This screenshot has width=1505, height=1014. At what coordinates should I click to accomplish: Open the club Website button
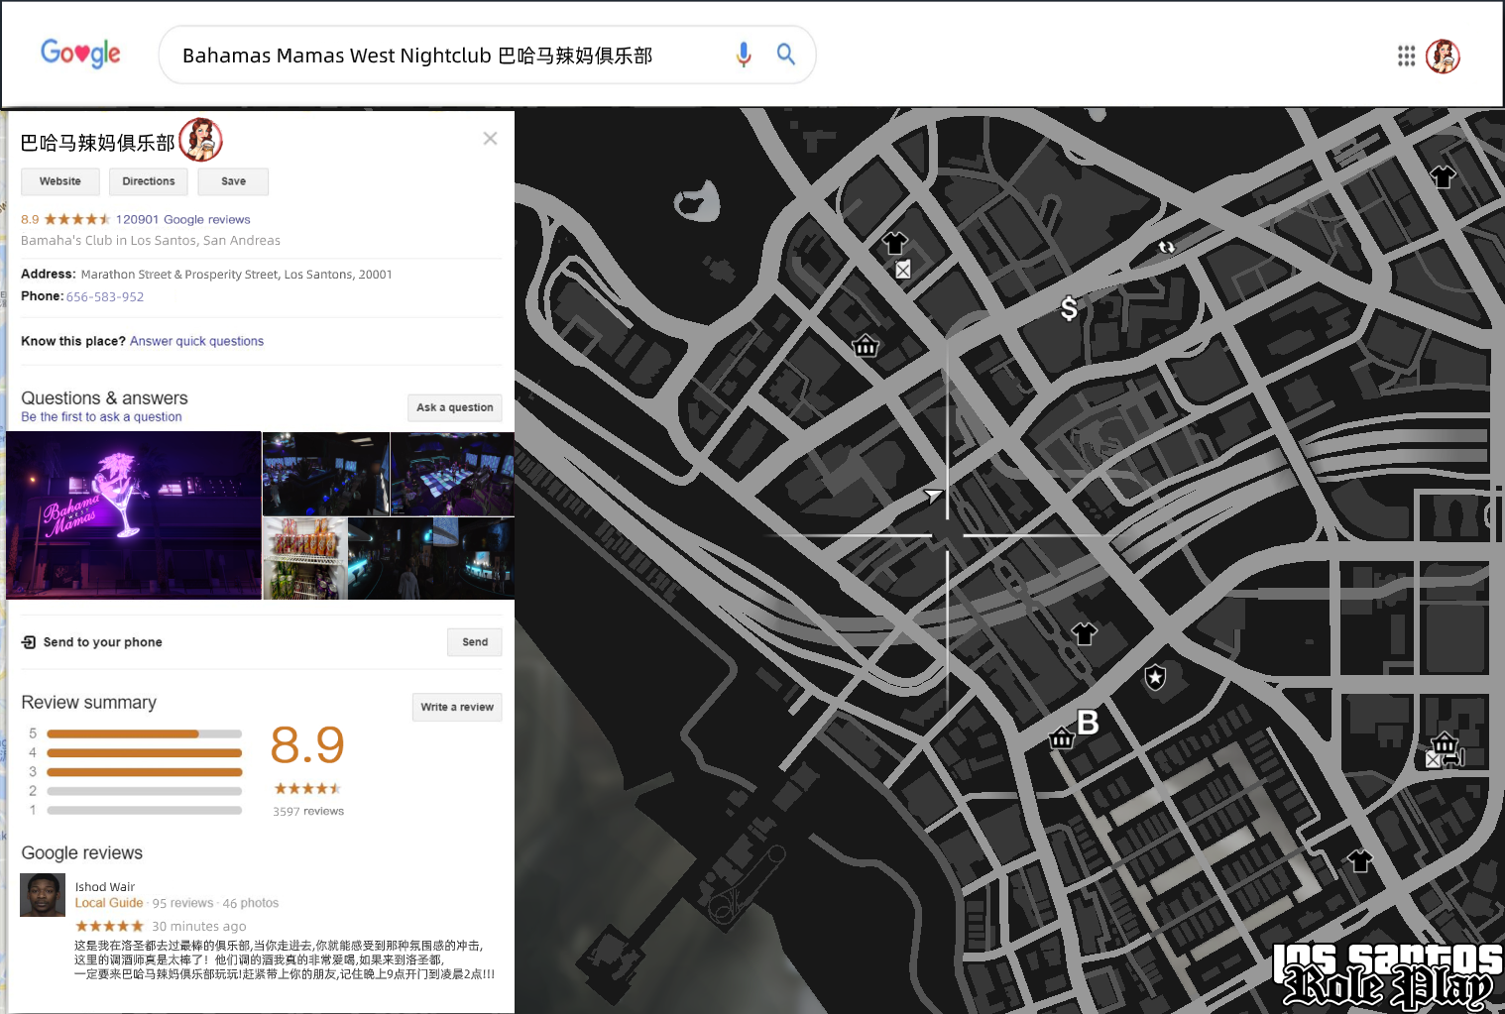tap(60, 181)
